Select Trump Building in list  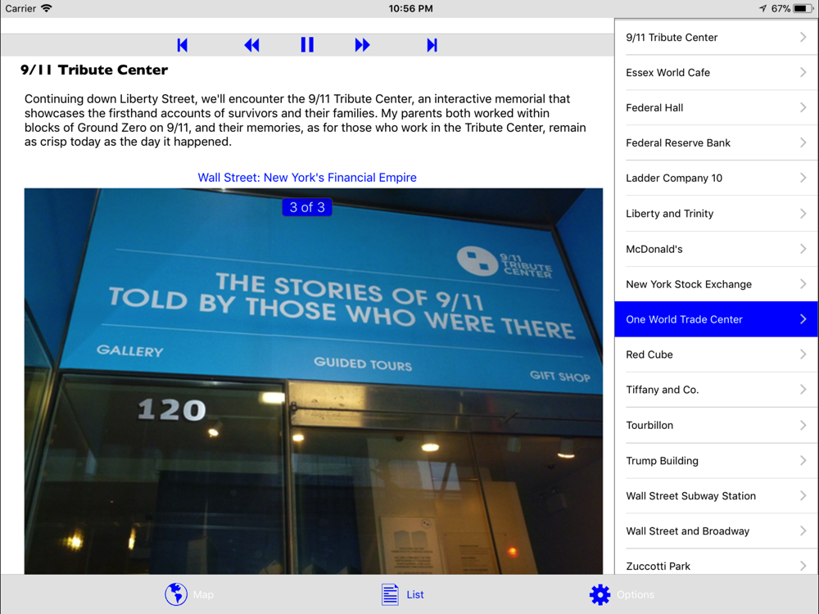[x=717, y=460]
